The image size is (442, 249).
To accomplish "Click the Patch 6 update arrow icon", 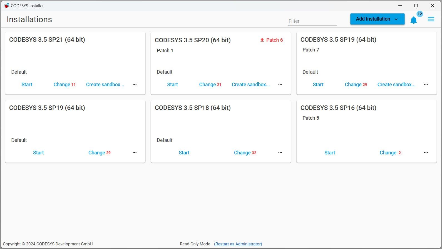I will [262, 40].
